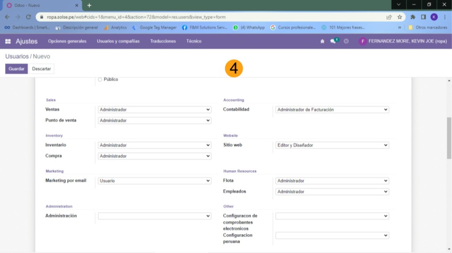The width and height of the screenshot is (452, 253).
Task: Open Flota access dropdown
Action: pyautogui.click(x=332, y=181)
